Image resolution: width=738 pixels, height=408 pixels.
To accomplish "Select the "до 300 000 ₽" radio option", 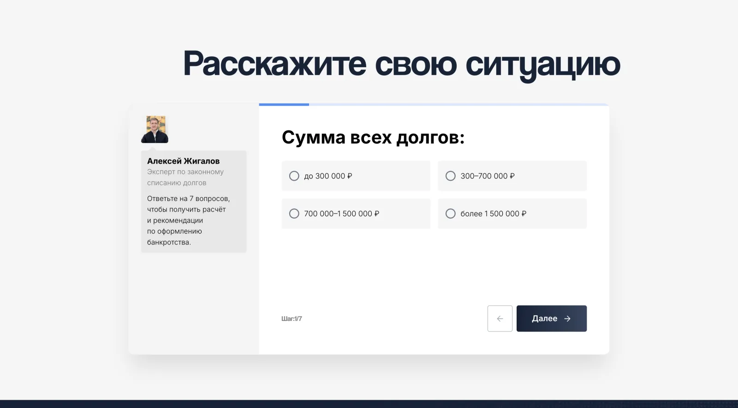I will 356,176.
